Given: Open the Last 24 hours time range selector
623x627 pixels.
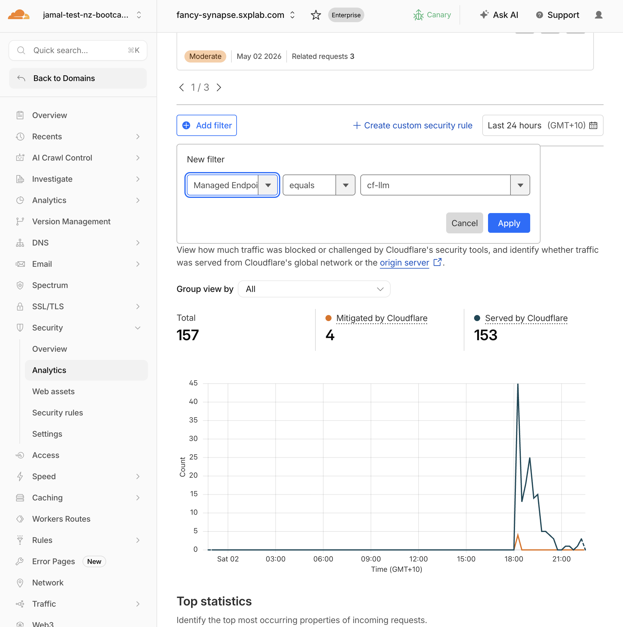Looking at the screenshot, I should [x=543, y=125].
